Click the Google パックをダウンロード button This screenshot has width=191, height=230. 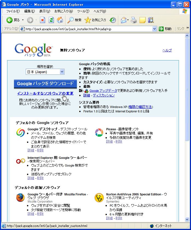point(45,84)
